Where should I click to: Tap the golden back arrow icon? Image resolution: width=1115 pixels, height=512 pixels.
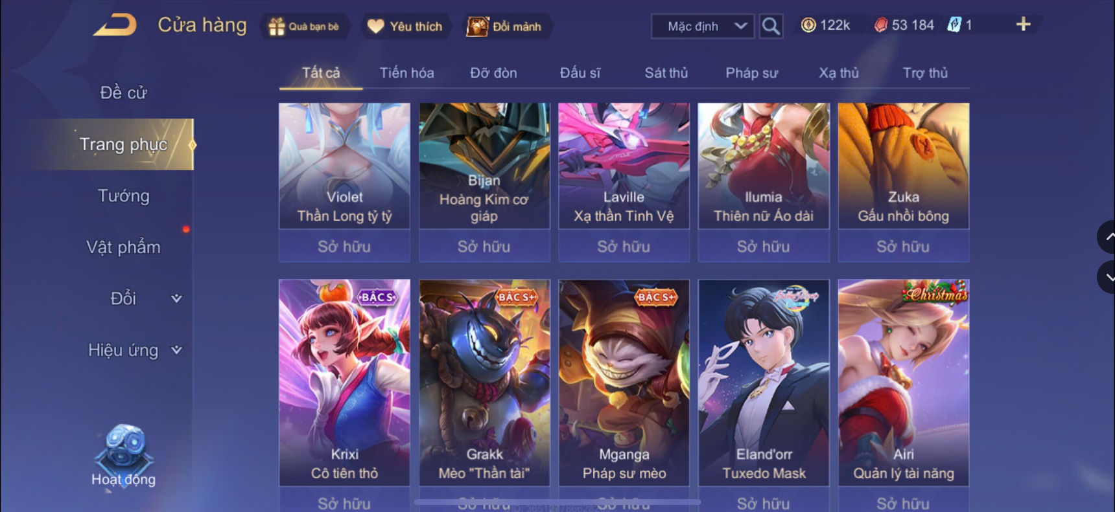pos(115,25)
